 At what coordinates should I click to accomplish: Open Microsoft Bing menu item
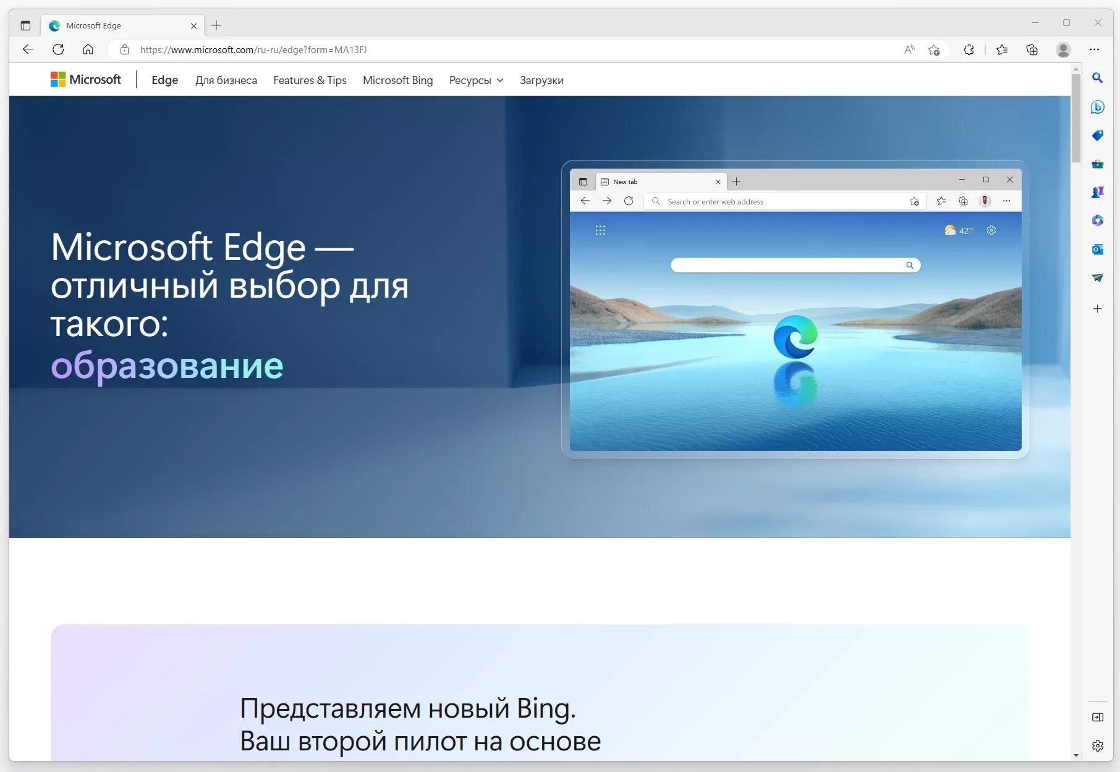click(x=397, y=80)
